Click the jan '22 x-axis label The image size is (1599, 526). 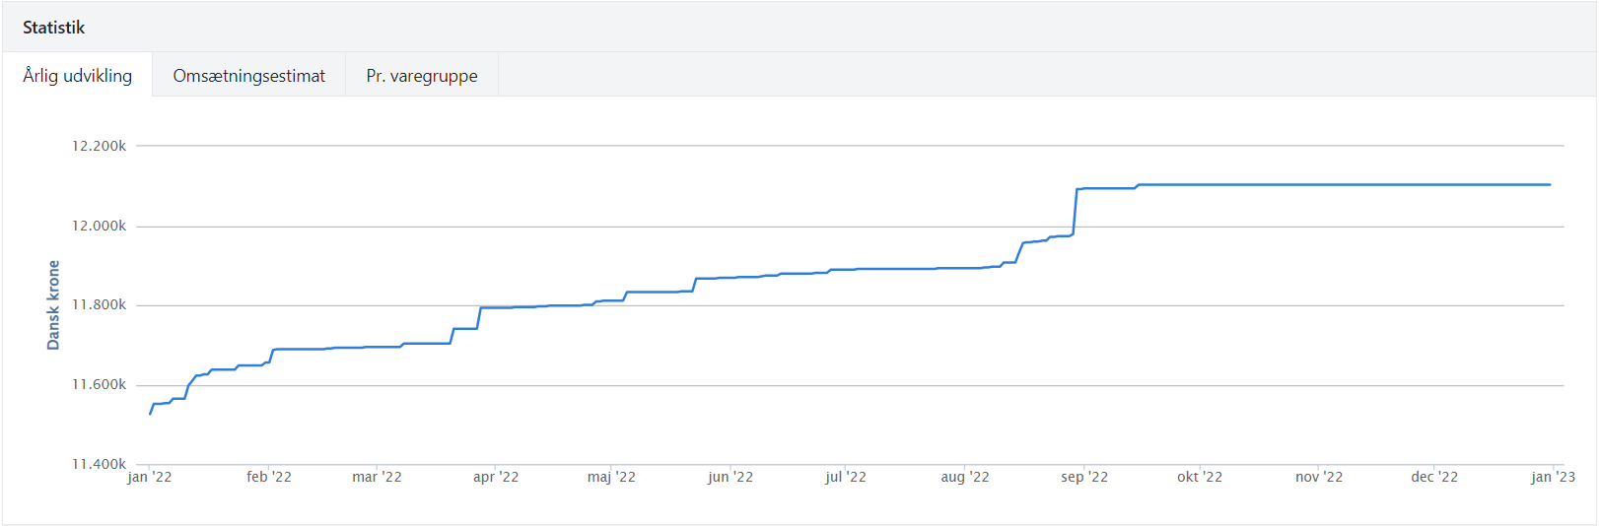[150, 477]
